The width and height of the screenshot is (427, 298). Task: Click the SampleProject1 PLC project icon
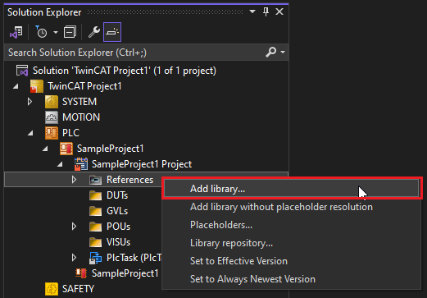click(66, 149)
